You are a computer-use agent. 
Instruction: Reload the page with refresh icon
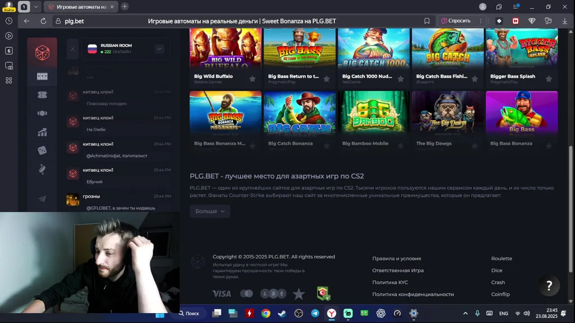coord(43,21)
